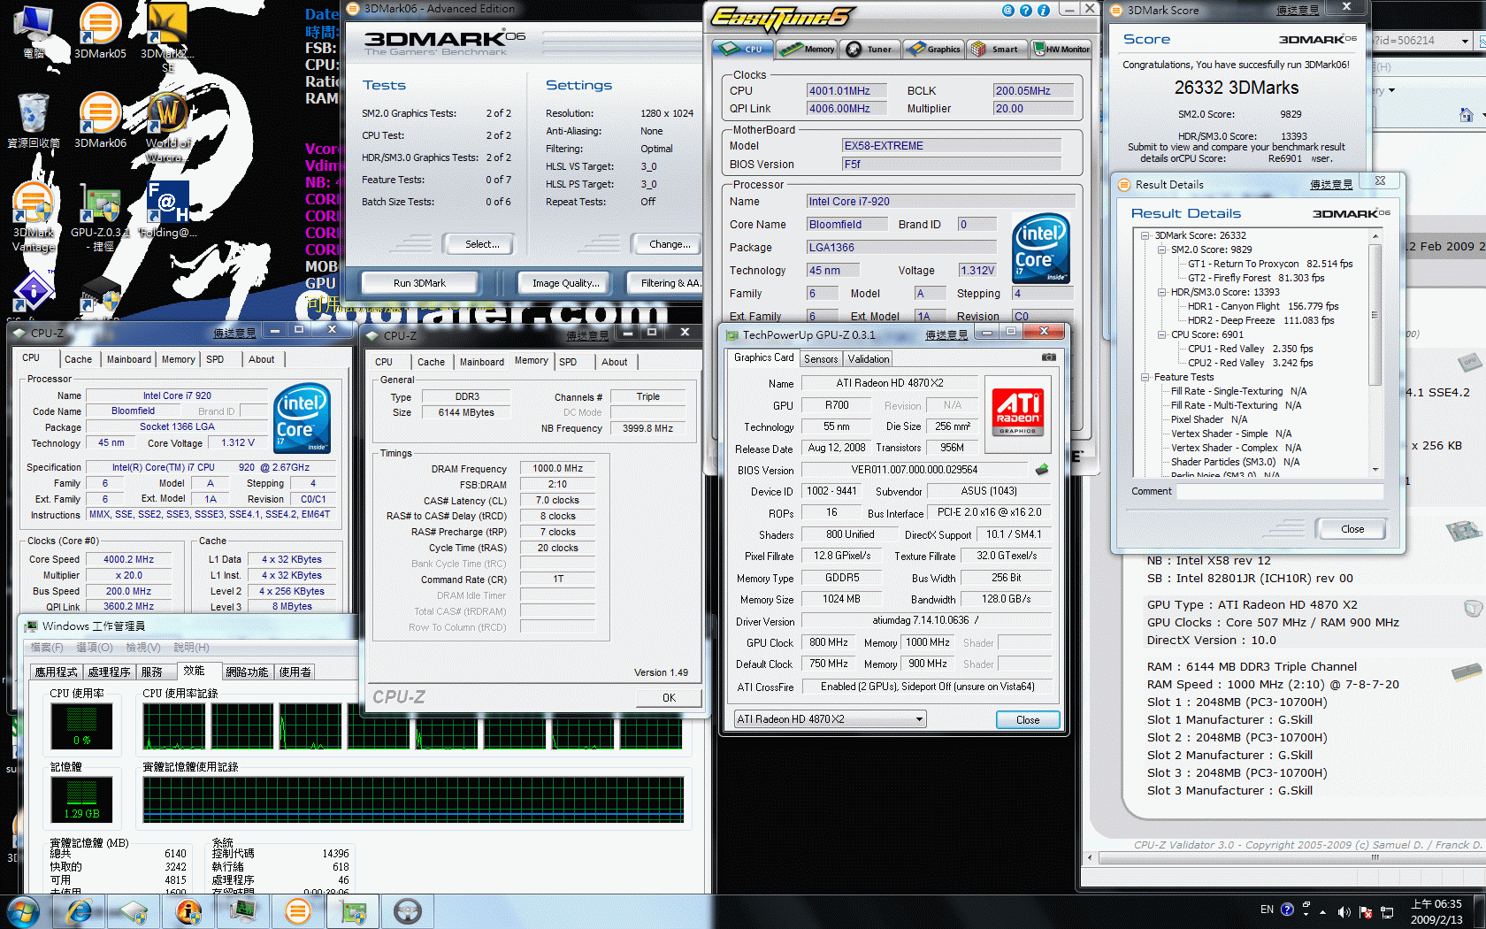Click the Select... button under Tests
The image size is (1486, 929).
click(482, 244)
